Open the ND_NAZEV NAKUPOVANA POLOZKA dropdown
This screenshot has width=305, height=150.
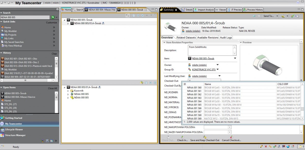tap(230, 132)
